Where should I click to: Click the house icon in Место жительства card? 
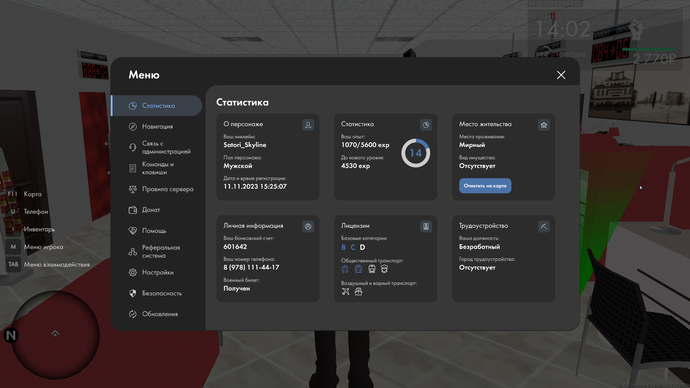pos(544,125)
